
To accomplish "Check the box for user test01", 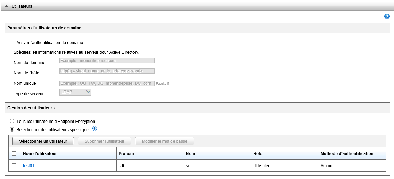I will click(x=14, y=165).
